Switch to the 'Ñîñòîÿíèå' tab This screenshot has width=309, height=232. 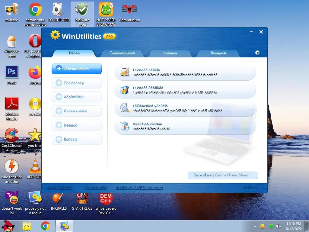[x=218, y=53]
